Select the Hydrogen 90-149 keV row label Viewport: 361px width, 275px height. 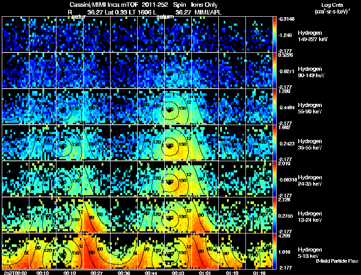pos(311,72)
